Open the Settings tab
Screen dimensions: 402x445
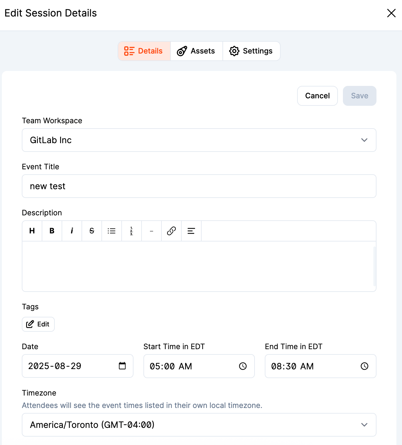[251, 51]
